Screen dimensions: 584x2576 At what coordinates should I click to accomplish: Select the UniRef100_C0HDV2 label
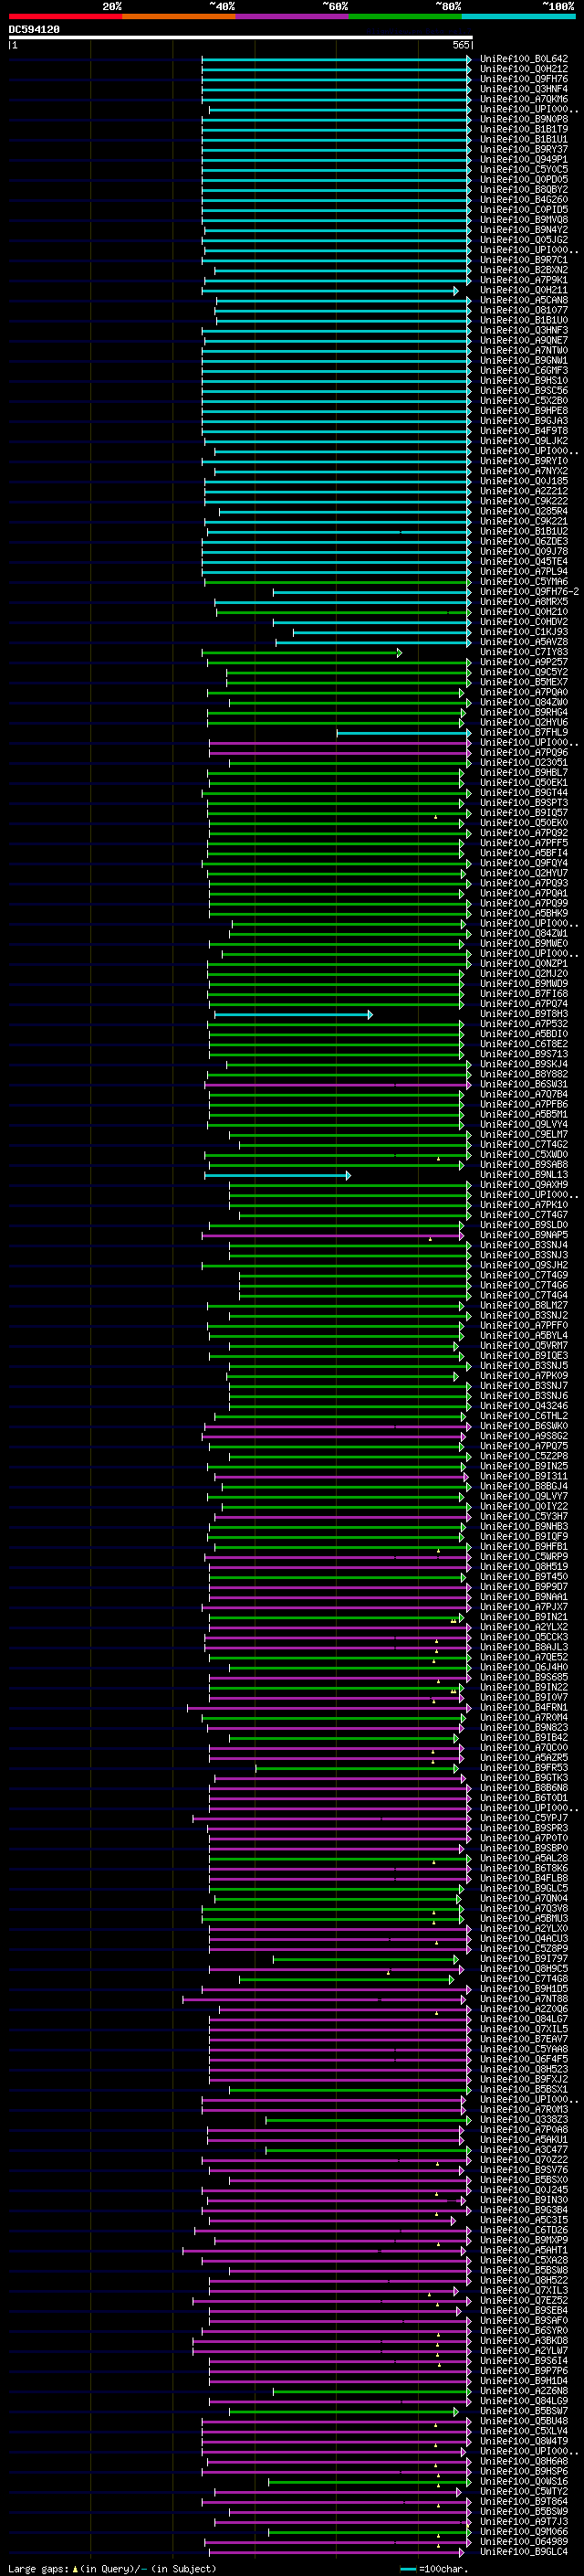524,622
